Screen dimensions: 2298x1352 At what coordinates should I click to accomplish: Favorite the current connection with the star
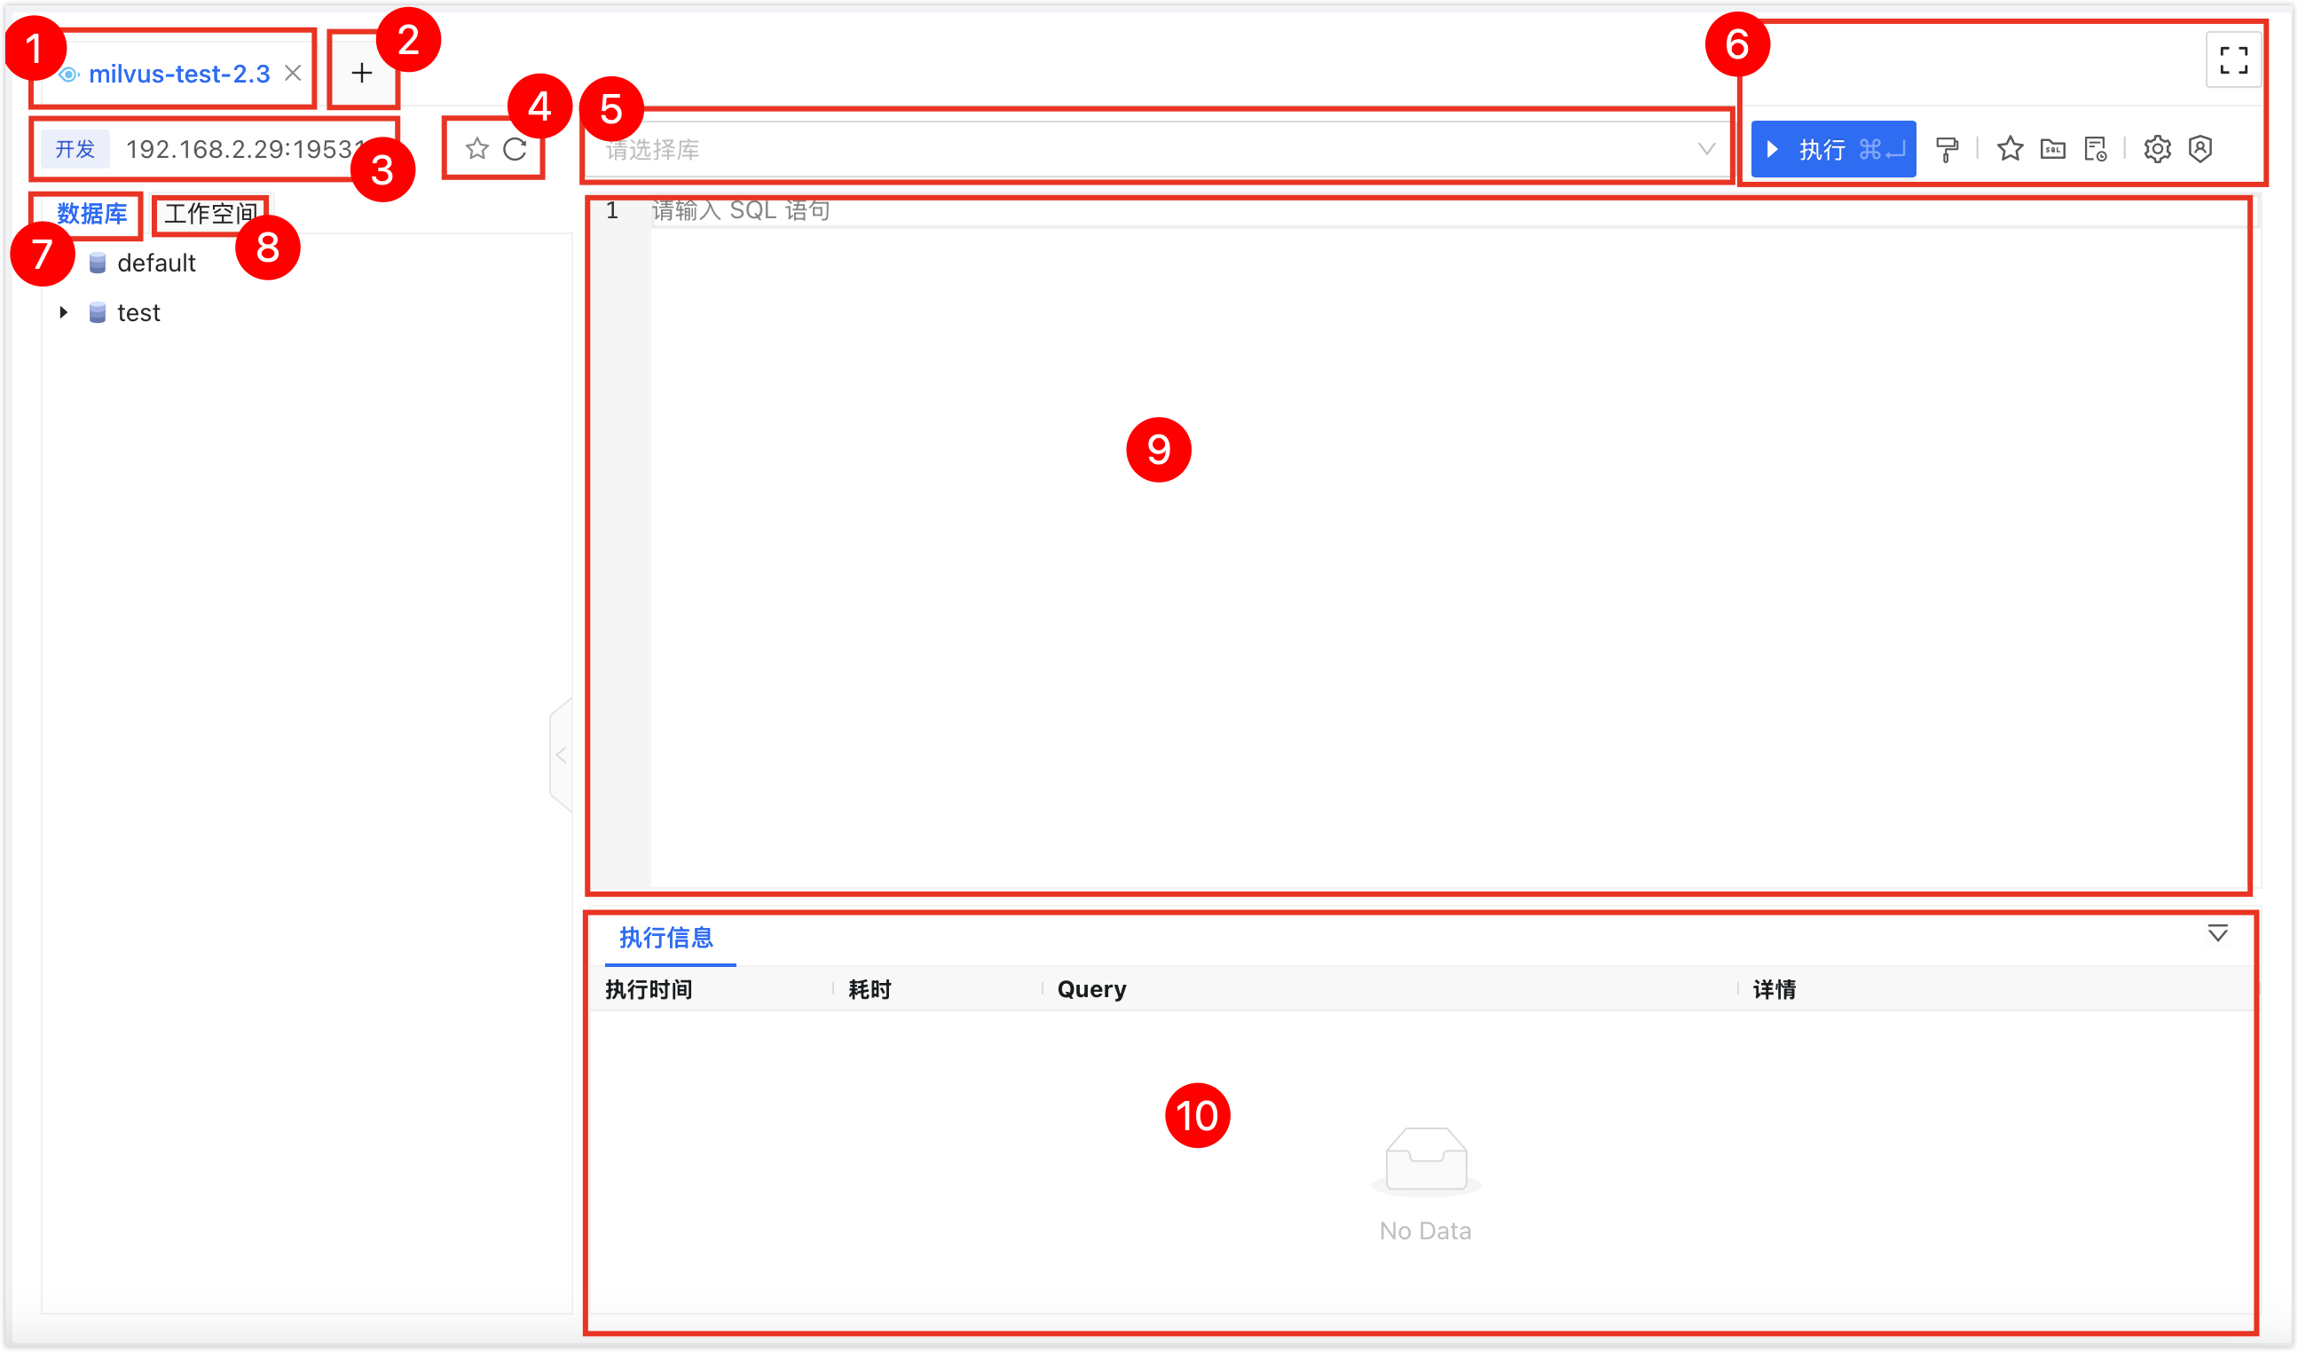click(477, 149)
